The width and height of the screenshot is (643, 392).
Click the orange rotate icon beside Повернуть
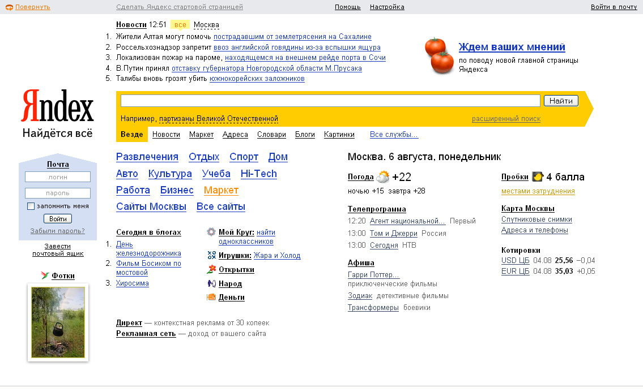[9, 7]
